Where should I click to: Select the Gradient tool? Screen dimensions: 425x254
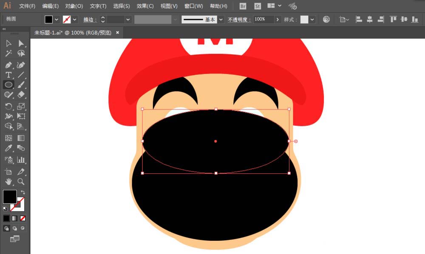(21, 138)
